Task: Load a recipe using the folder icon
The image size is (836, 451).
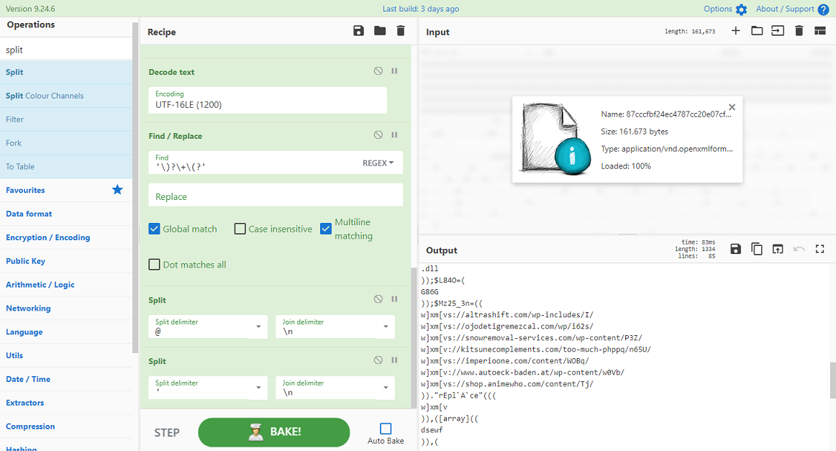Action: point(380,31)
